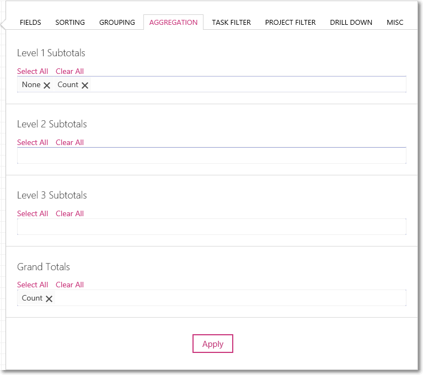This screenshot has width=423, height=375.
Task: Click the Level 3 Subtotals heading
Action: [52, 195]
